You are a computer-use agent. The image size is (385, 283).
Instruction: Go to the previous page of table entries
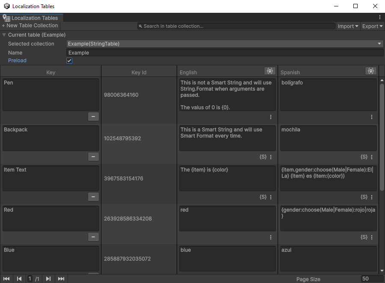[x=19, y=278]
